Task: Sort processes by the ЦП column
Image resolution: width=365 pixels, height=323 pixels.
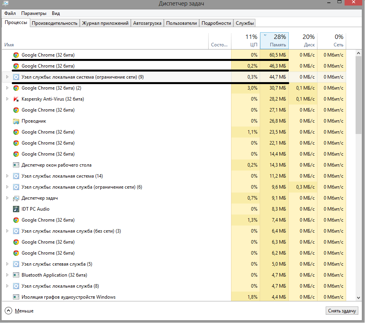Action: [x=246, y=40]
